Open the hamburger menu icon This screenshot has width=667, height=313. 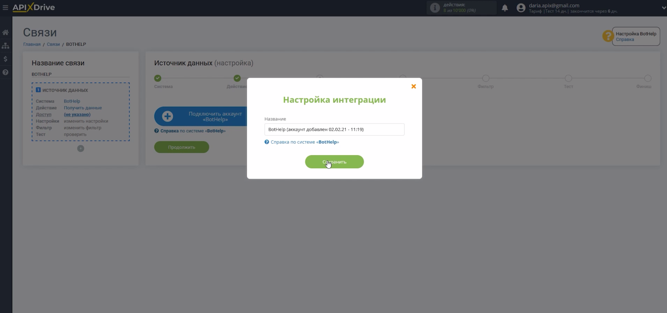click(5, 7)
